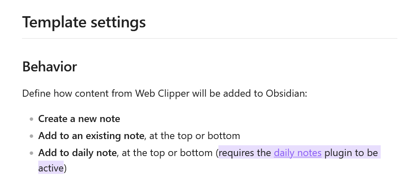This screenshot has height=193, width=409.
Task: Click the word "Define" in the paragraph
Action: pos(36,93)
